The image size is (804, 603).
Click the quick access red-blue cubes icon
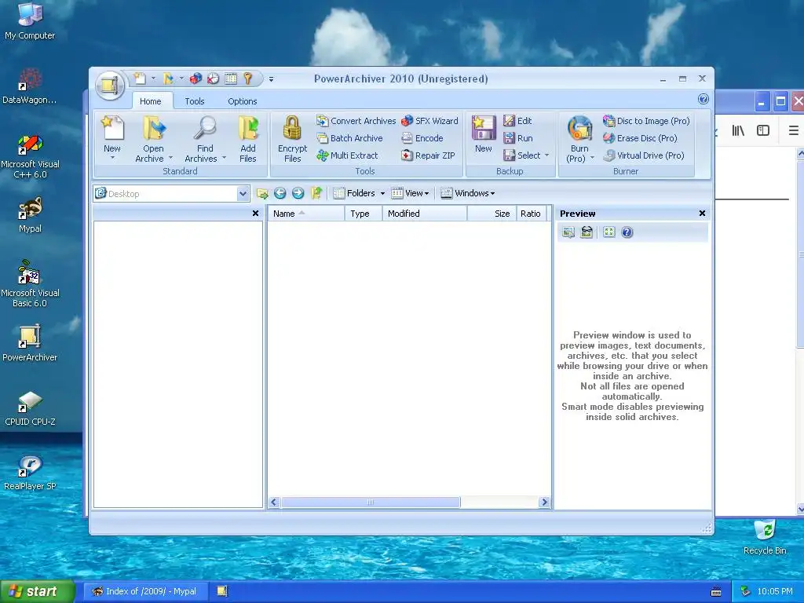click(196, 79)
